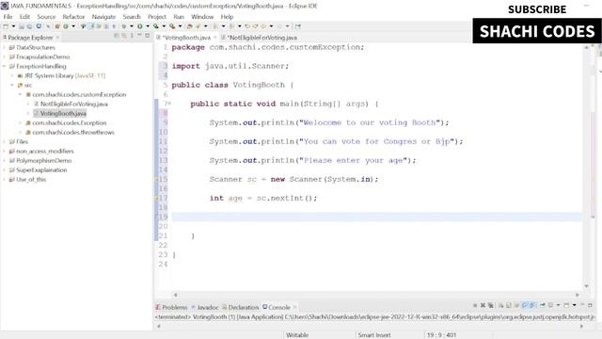Viewport: 602px width, 339px height.
Task: Minimize the Package Explorer view
Action: click(140, 36)
